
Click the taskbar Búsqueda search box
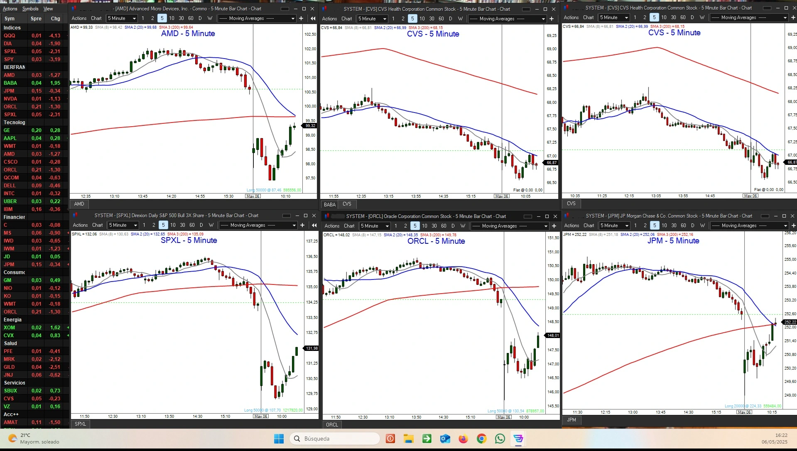pos(335,439)
